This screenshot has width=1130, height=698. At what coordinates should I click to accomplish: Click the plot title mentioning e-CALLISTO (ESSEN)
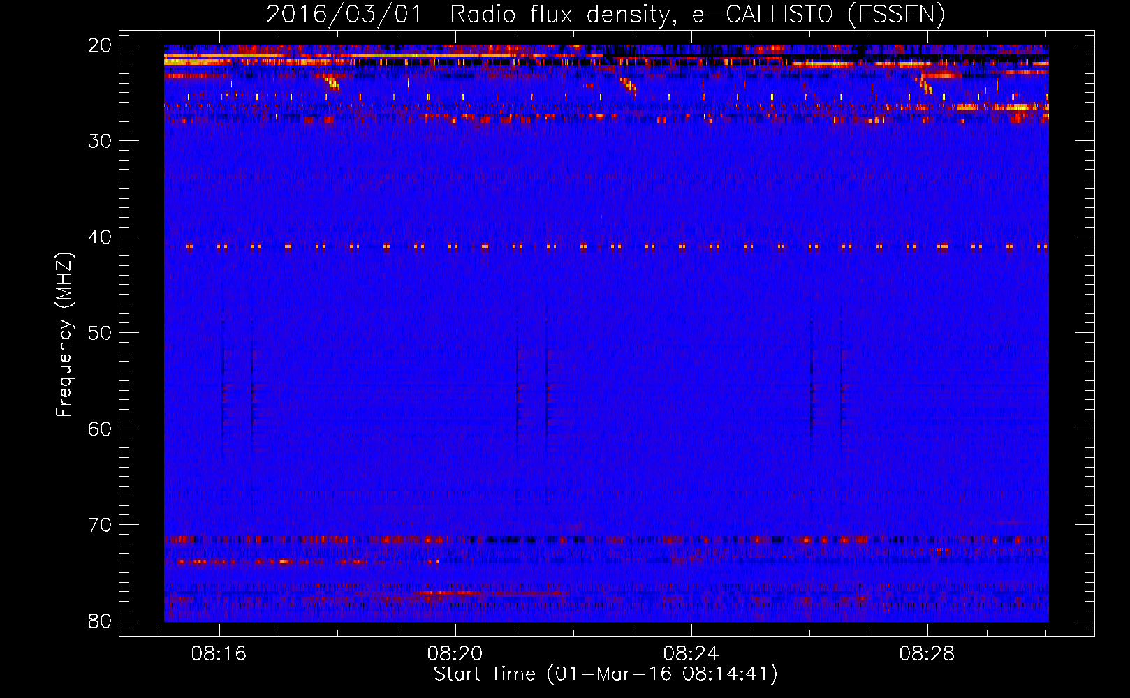click(606, 15)
